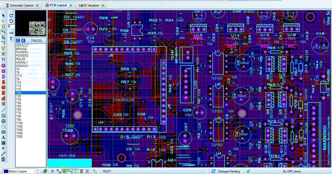Image resolution: width=332 pixels, height=174 pixels.
Task: Select the Selection Mode arrow tool
Action: point(3,16)
